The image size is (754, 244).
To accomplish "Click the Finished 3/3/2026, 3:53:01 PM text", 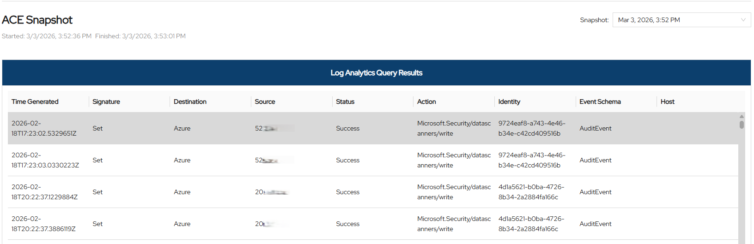I will (140, 36).
